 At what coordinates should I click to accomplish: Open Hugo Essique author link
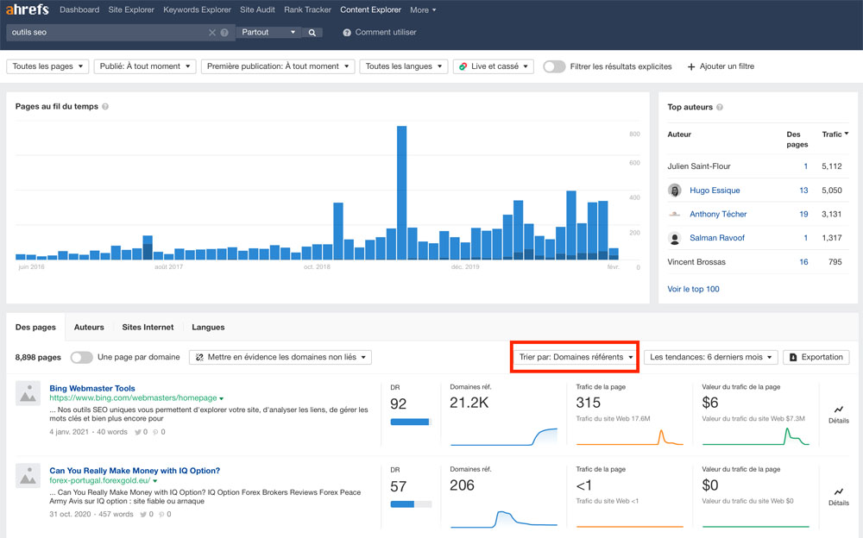point(715,191)
